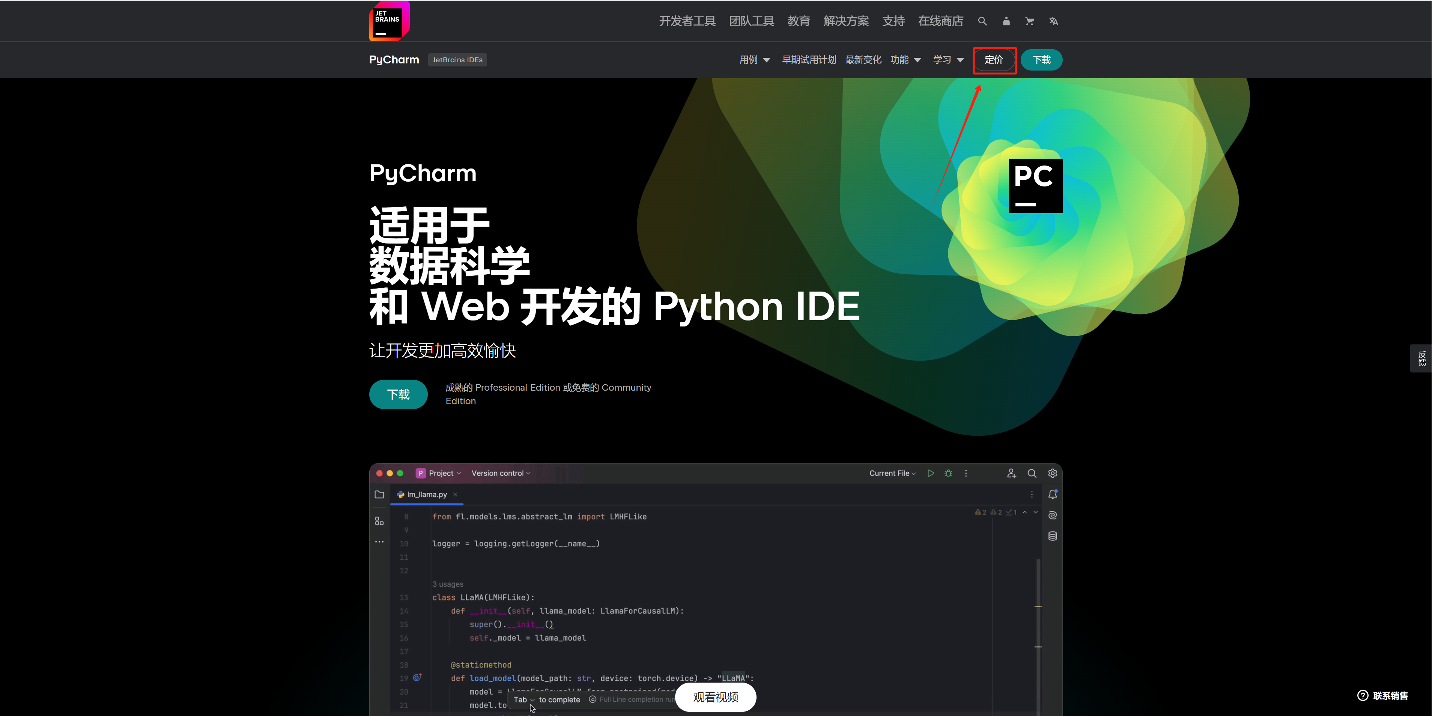The image size is (1432, 716).
Task: Open the Version control dropdown
Action: coord(501,473)
